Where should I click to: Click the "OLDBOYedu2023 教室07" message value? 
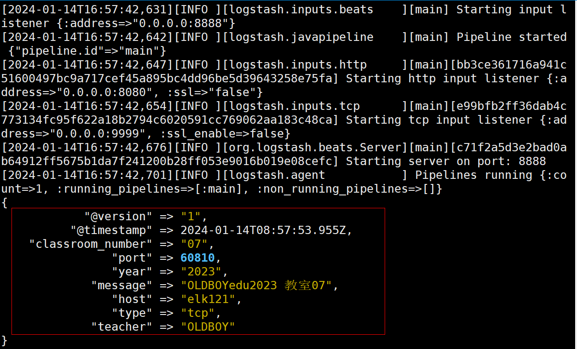pyautogui.click(x=256, y=286)
